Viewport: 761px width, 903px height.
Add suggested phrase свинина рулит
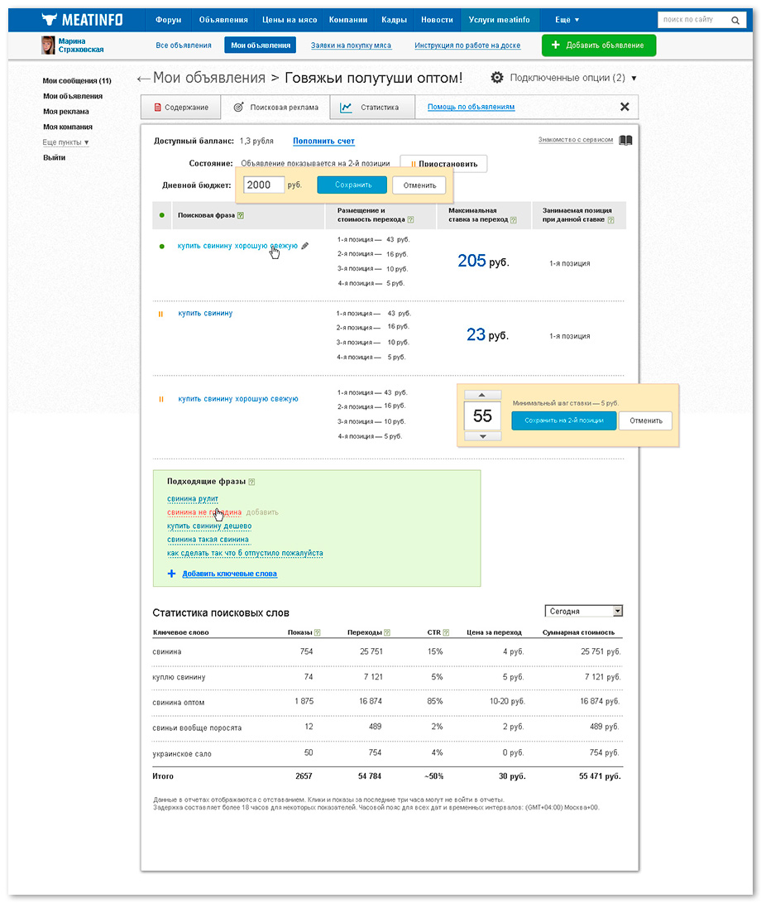pyautogui.click(x=192, y=499)
